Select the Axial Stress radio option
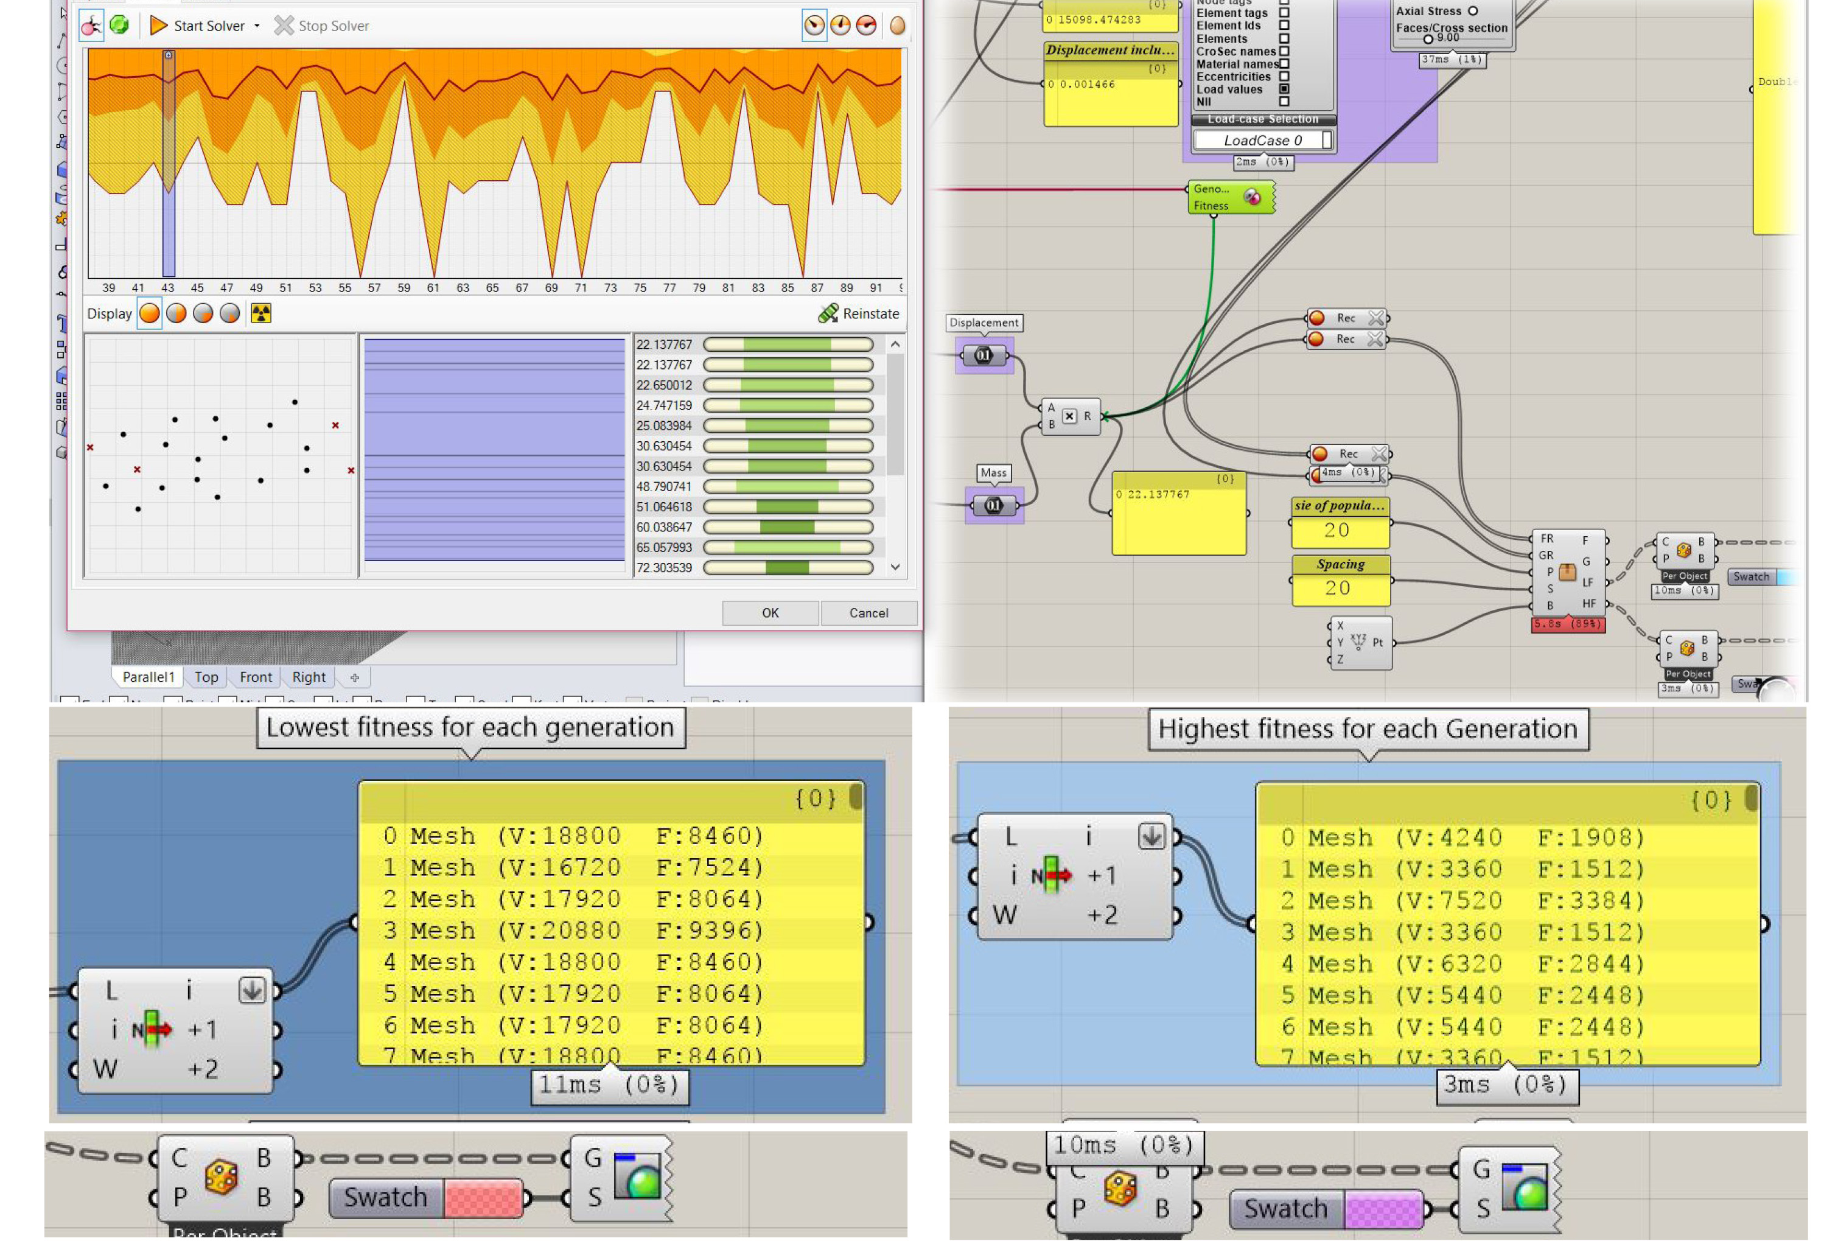 pos(1473,11)
